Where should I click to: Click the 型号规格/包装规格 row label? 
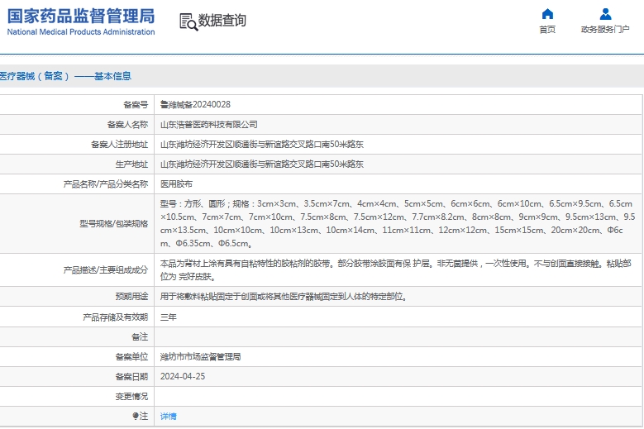[x=114, y=224]
